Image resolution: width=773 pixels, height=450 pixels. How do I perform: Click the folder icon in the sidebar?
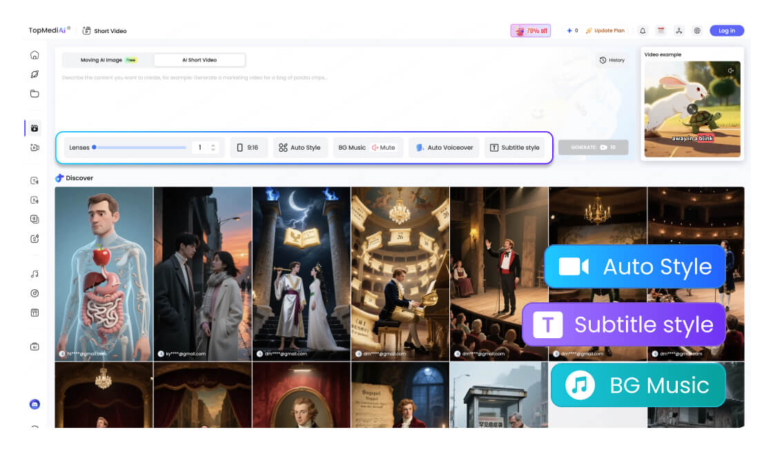[35, 94]
